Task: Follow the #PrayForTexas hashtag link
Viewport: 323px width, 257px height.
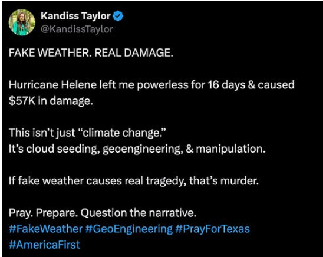Action: click(213, 229)
